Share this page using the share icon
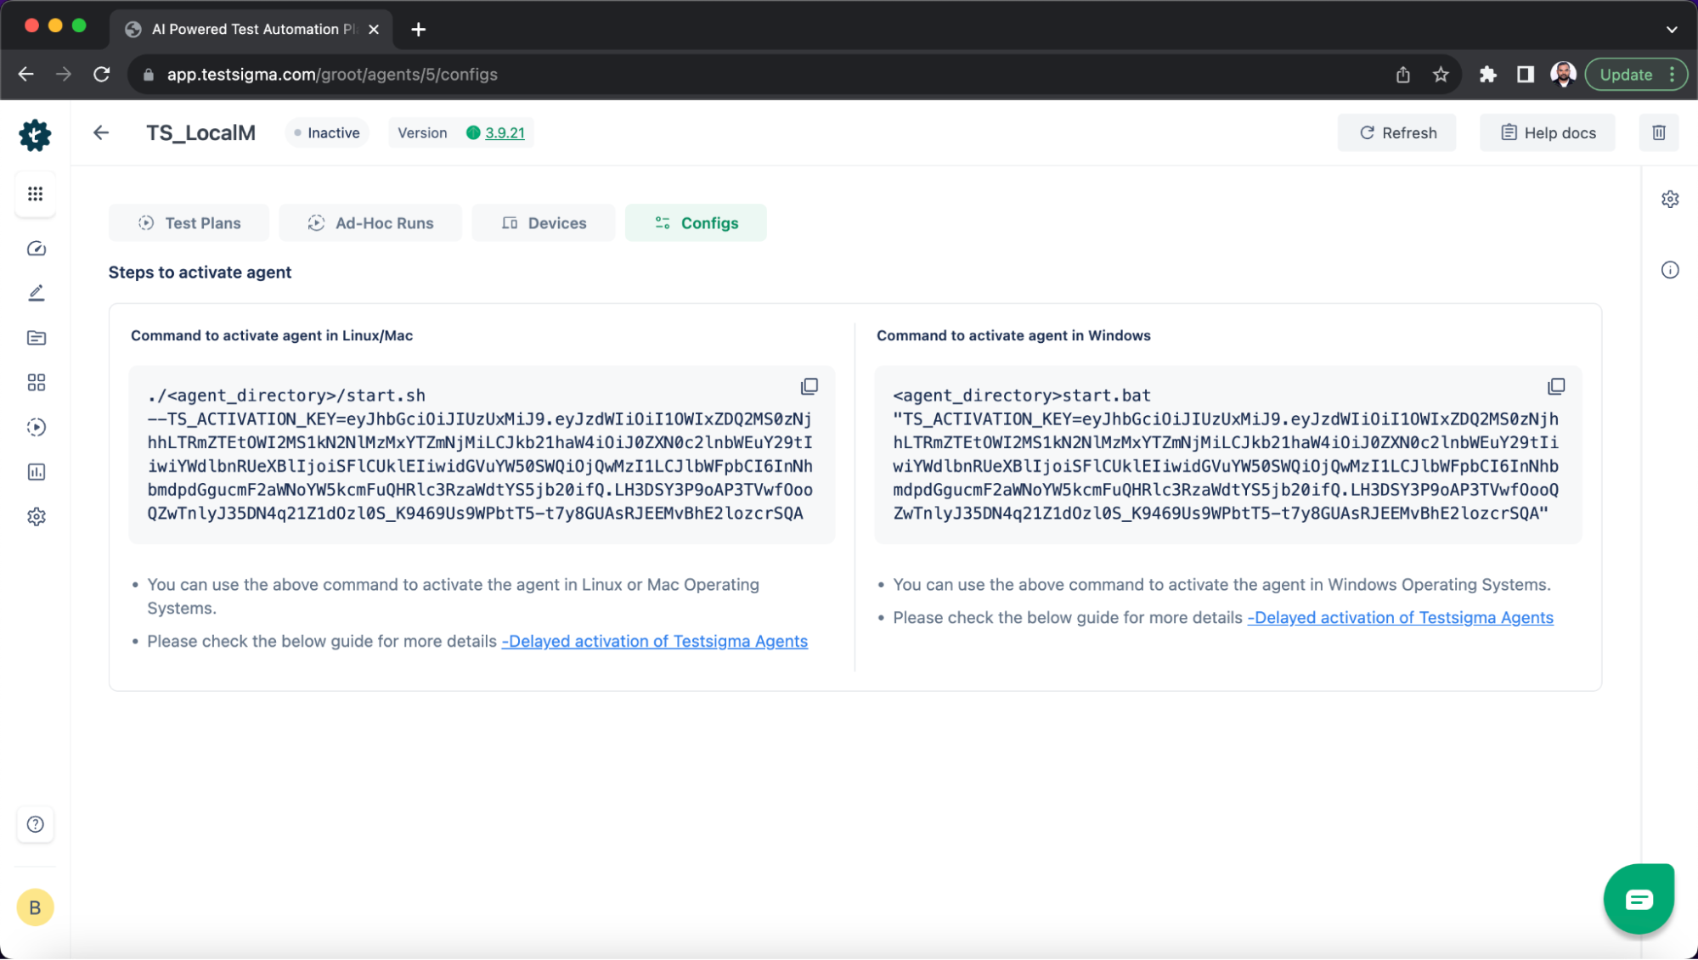Viewport: 1698px width, 960px height. point(1403,75)
